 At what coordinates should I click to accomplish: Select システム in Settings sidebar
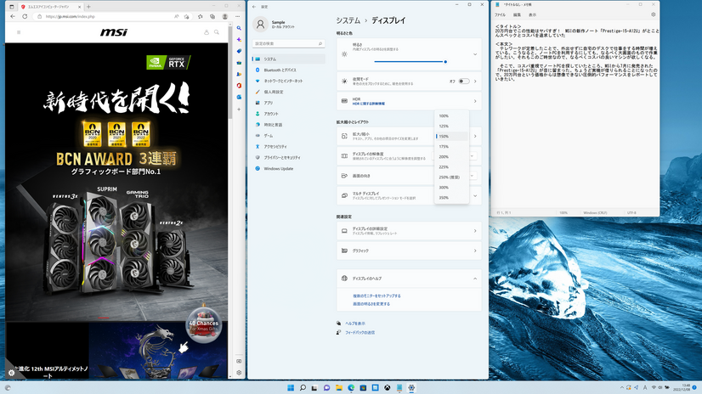click(x=288, y=59)
